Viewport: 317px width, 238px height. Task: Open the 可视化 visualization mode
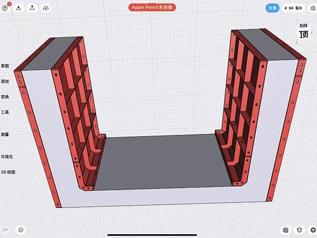[7, 157]
